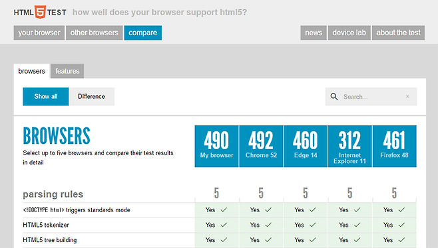Select the 'compare' tab

coord(142,33)
